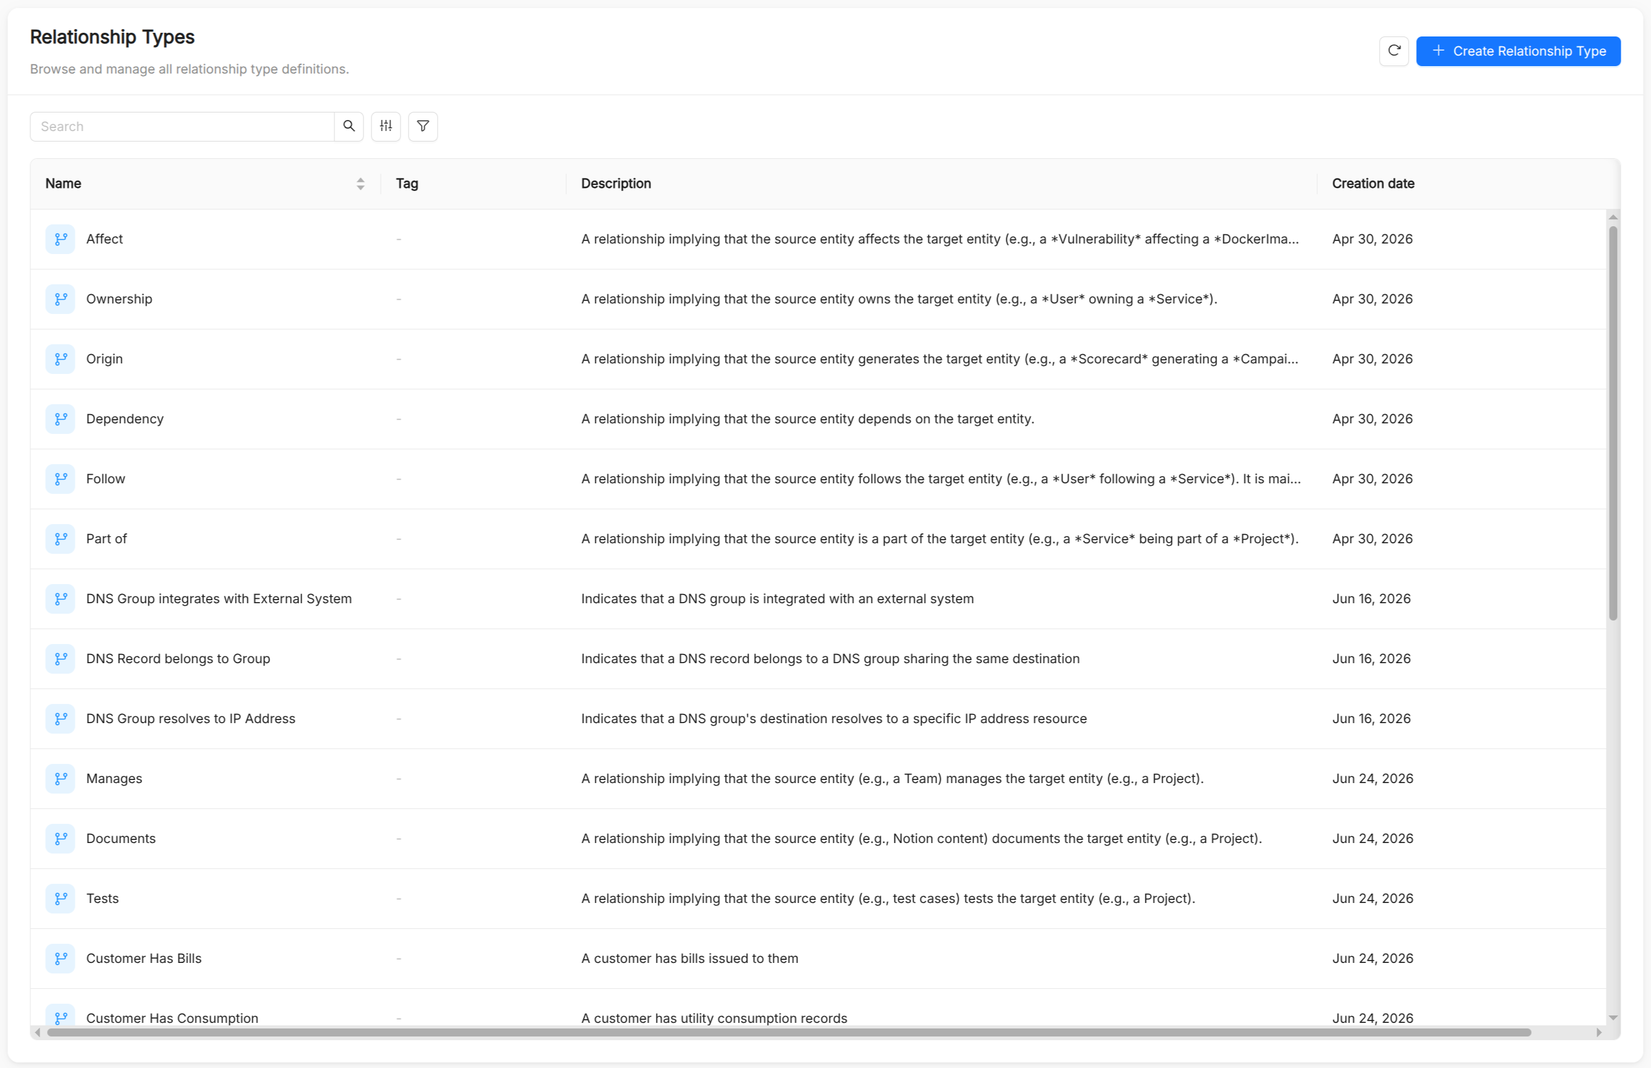Open the Affect relationship type
The image size is (1651, 1068).
[x=104, y=239]
